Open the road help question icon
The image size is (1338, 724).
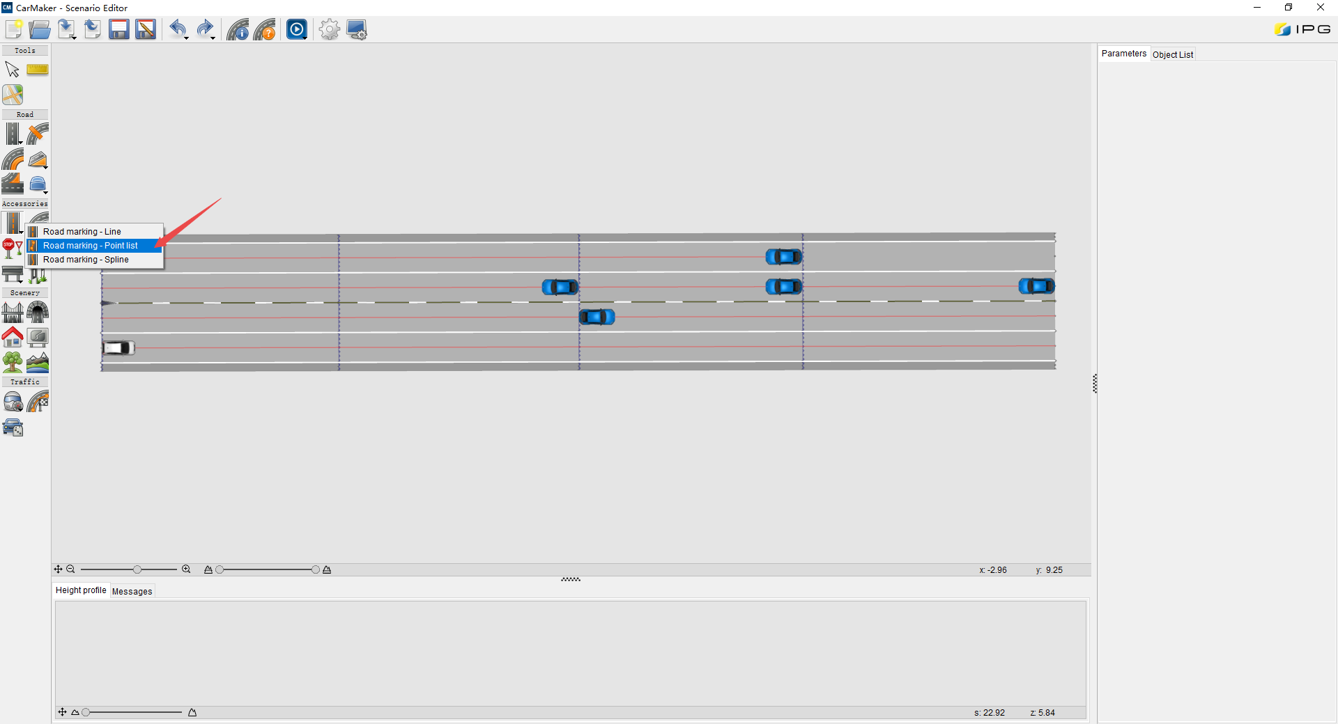(x=265, y=30)
